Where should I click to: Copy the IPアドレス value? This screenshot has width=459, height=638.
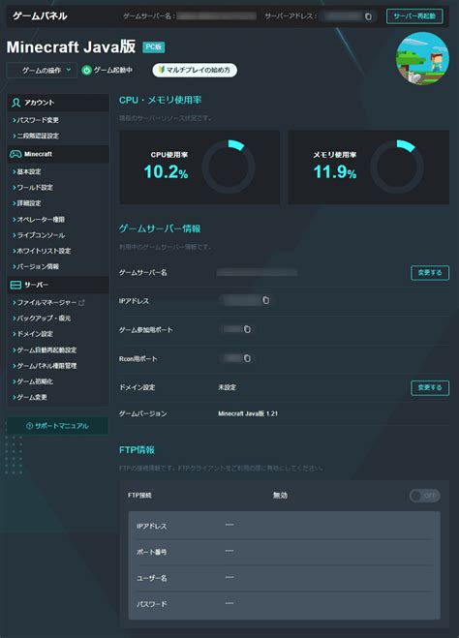coord(265,300)
